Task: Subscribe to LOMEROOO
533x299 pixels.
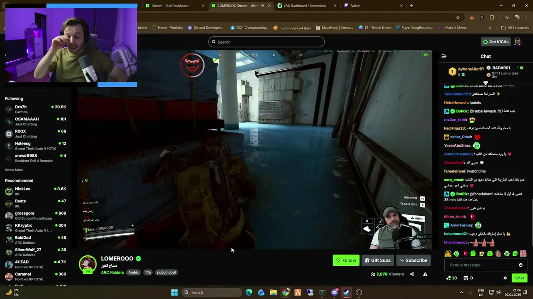Action: [x=414, y=260]
